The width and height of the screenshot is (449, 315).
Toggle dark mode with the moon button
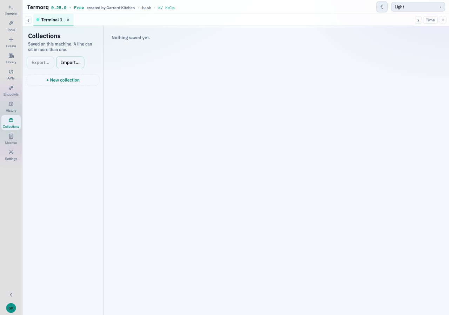point(382,7)
